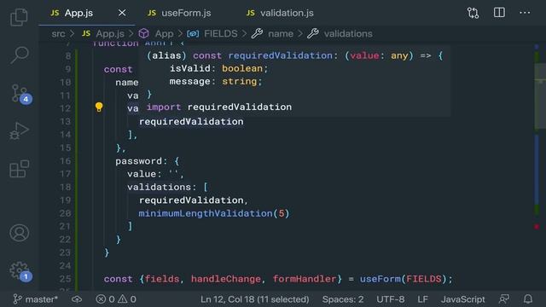This screenshot has height=307, width=546.
Task: Click the password property on line 16
Action: coord(138,161)
